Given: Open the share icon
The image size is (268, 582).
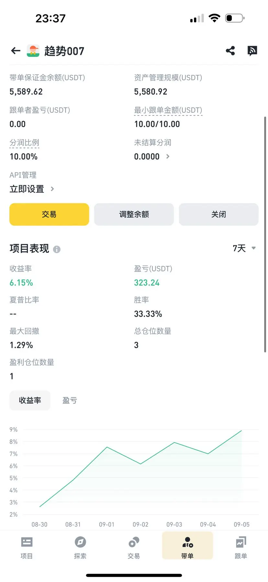Looking at the screenshot, I should [x=230, y=51].
